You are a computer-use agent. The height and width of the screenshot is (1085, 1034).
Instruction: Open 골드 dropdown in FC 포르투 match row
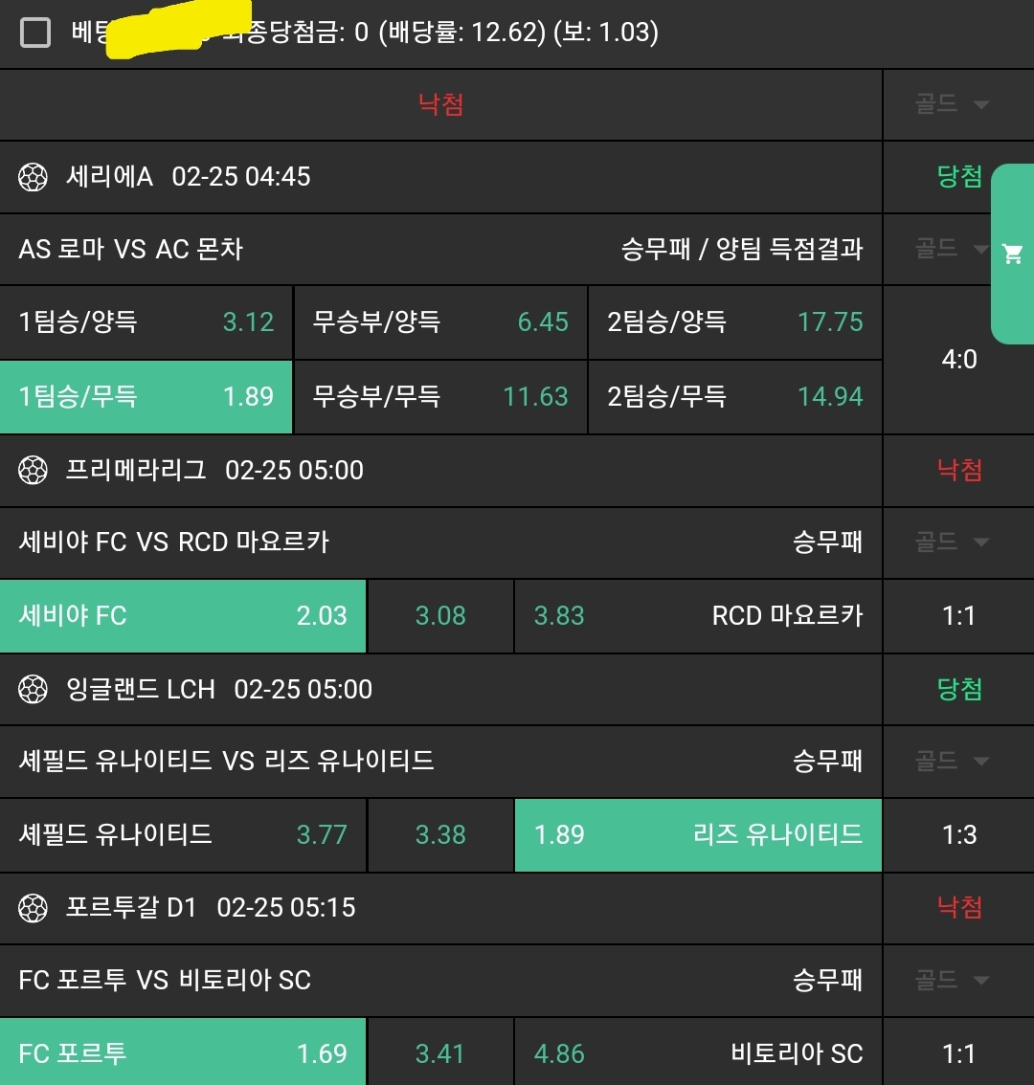click(952, 980)
